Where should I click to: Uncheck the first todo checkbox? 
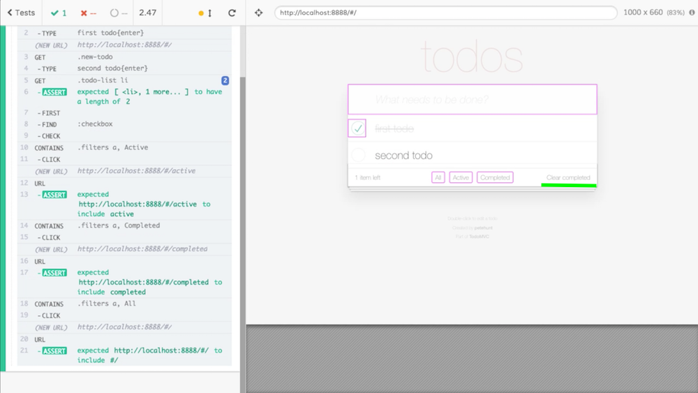pos(357,128)
